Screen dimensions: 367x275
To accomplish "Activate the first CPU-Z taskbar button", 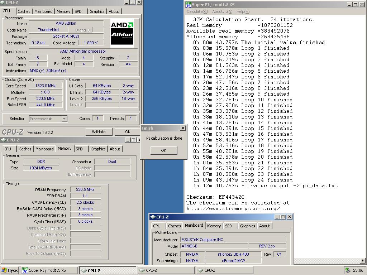I will [108, 270].
